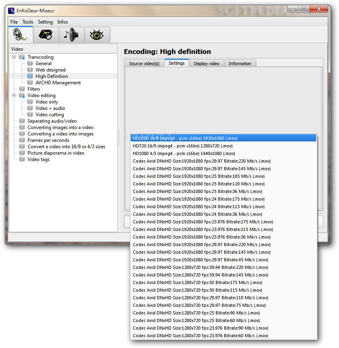Choose DNxHD 1920x1080 fps:23.976 Bitrate:175 option
This screenshot has width=339, height=348.
pos(223,222)
